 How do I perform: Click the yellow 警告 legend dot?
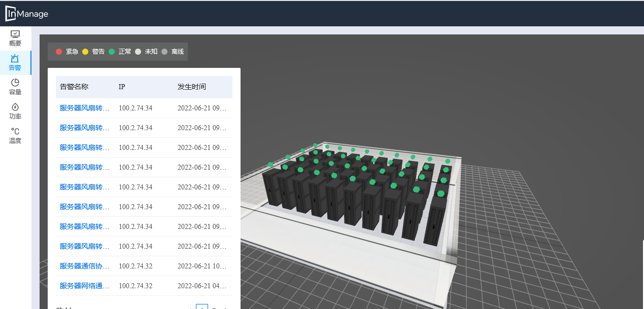[x=85, y=52]
